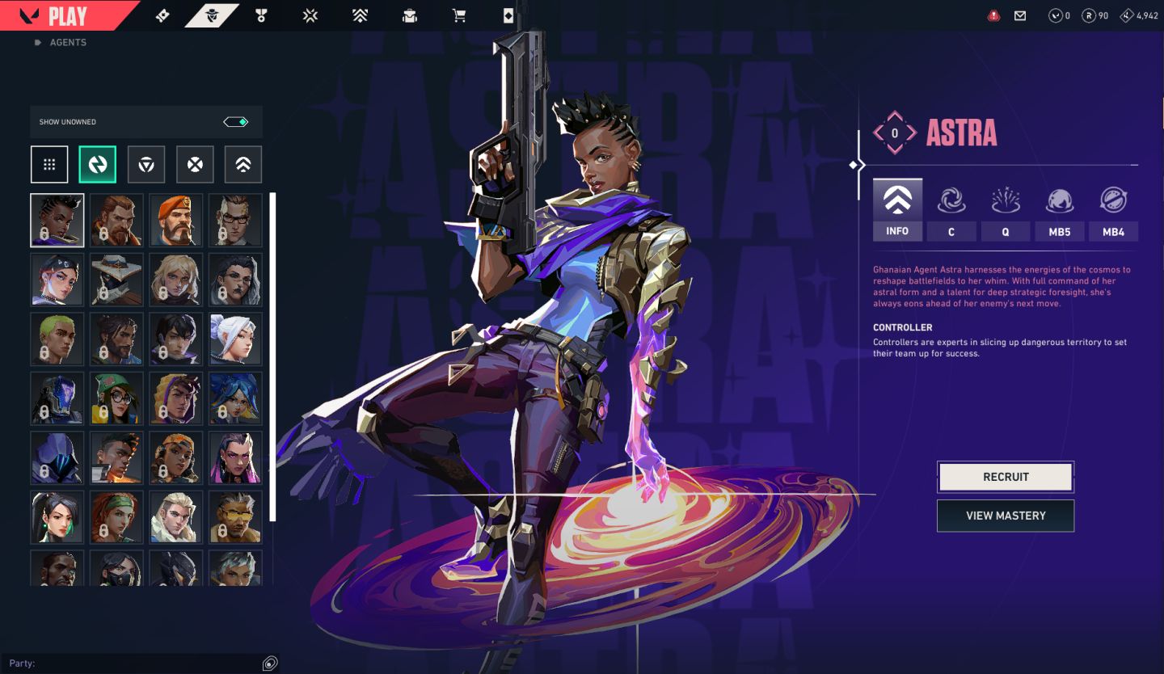Select Phoenix portrait

116,457
